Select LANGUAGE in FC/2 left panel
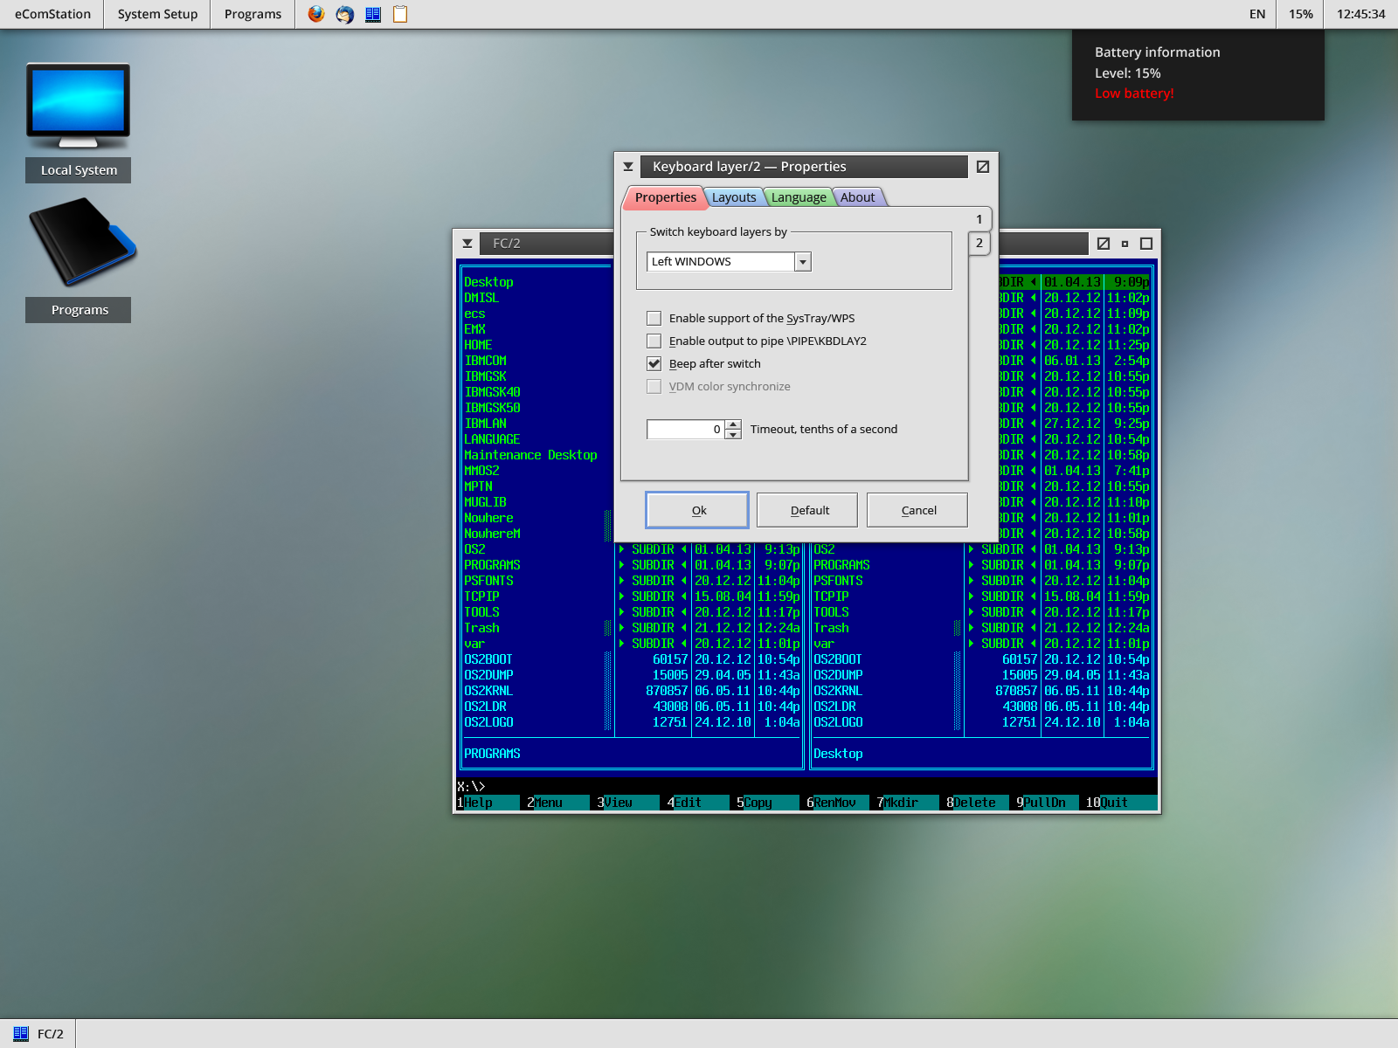 click(x=492, y=439)
